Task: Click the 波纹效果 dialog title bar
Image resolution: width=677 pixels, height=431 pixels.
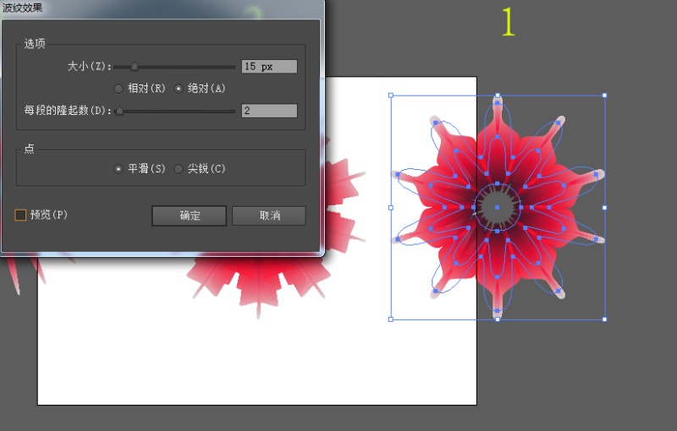Action: (162, 8)
